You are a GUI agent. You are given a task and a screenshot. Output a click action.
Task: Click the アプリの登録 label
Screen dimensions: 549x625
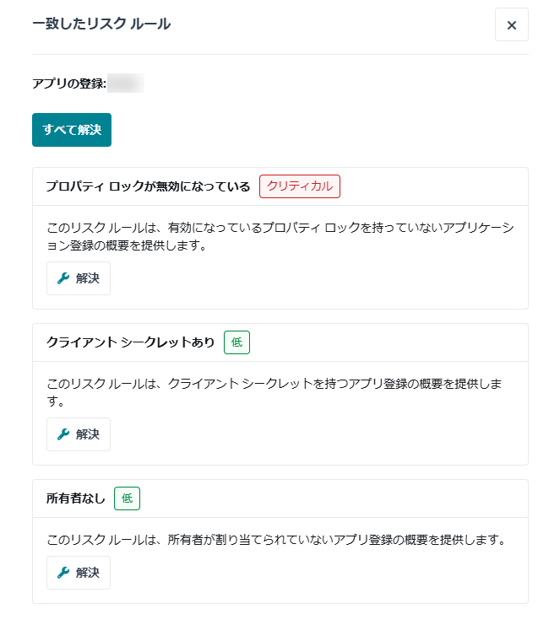point(69,84)
